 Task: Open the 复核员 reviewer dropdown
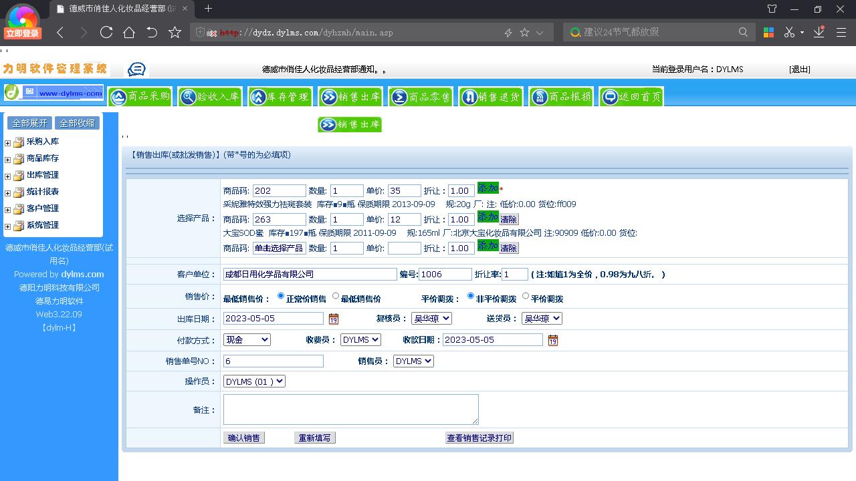431,319
